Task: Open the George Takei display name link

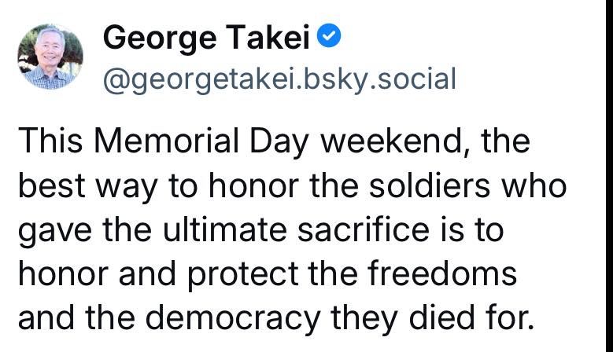Action: 209,37
